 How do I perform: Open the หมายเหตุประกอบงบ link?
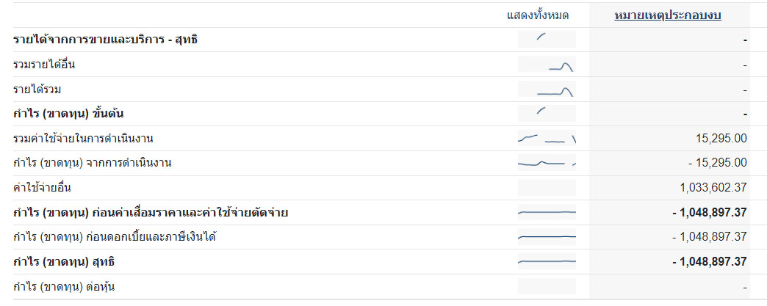tap(667, 15)
